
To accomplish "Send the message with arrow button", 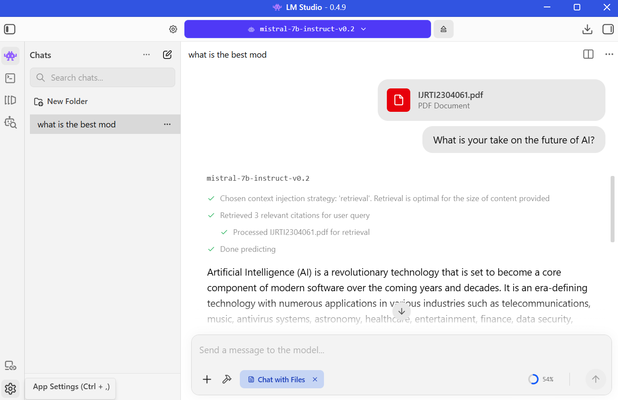I will click(596, 379).
